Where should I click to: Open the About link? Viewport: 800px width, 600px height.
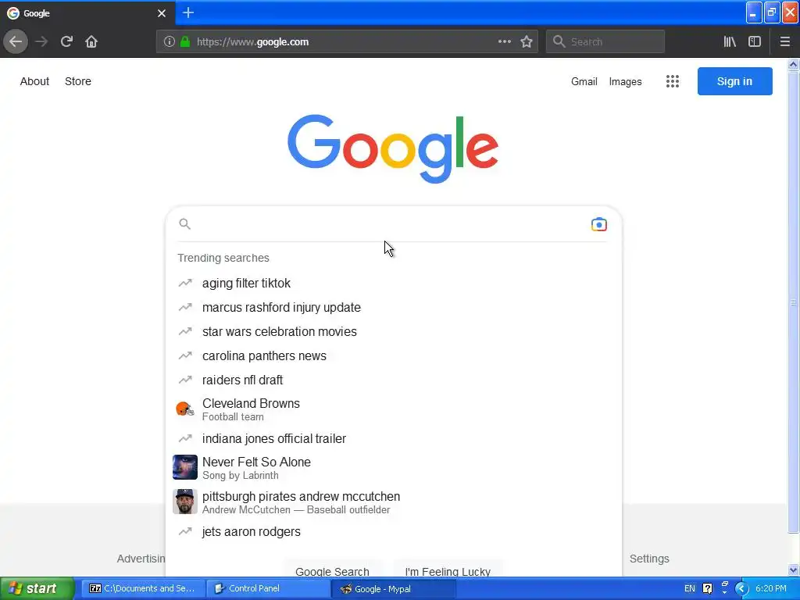click(x=34, y=81)
